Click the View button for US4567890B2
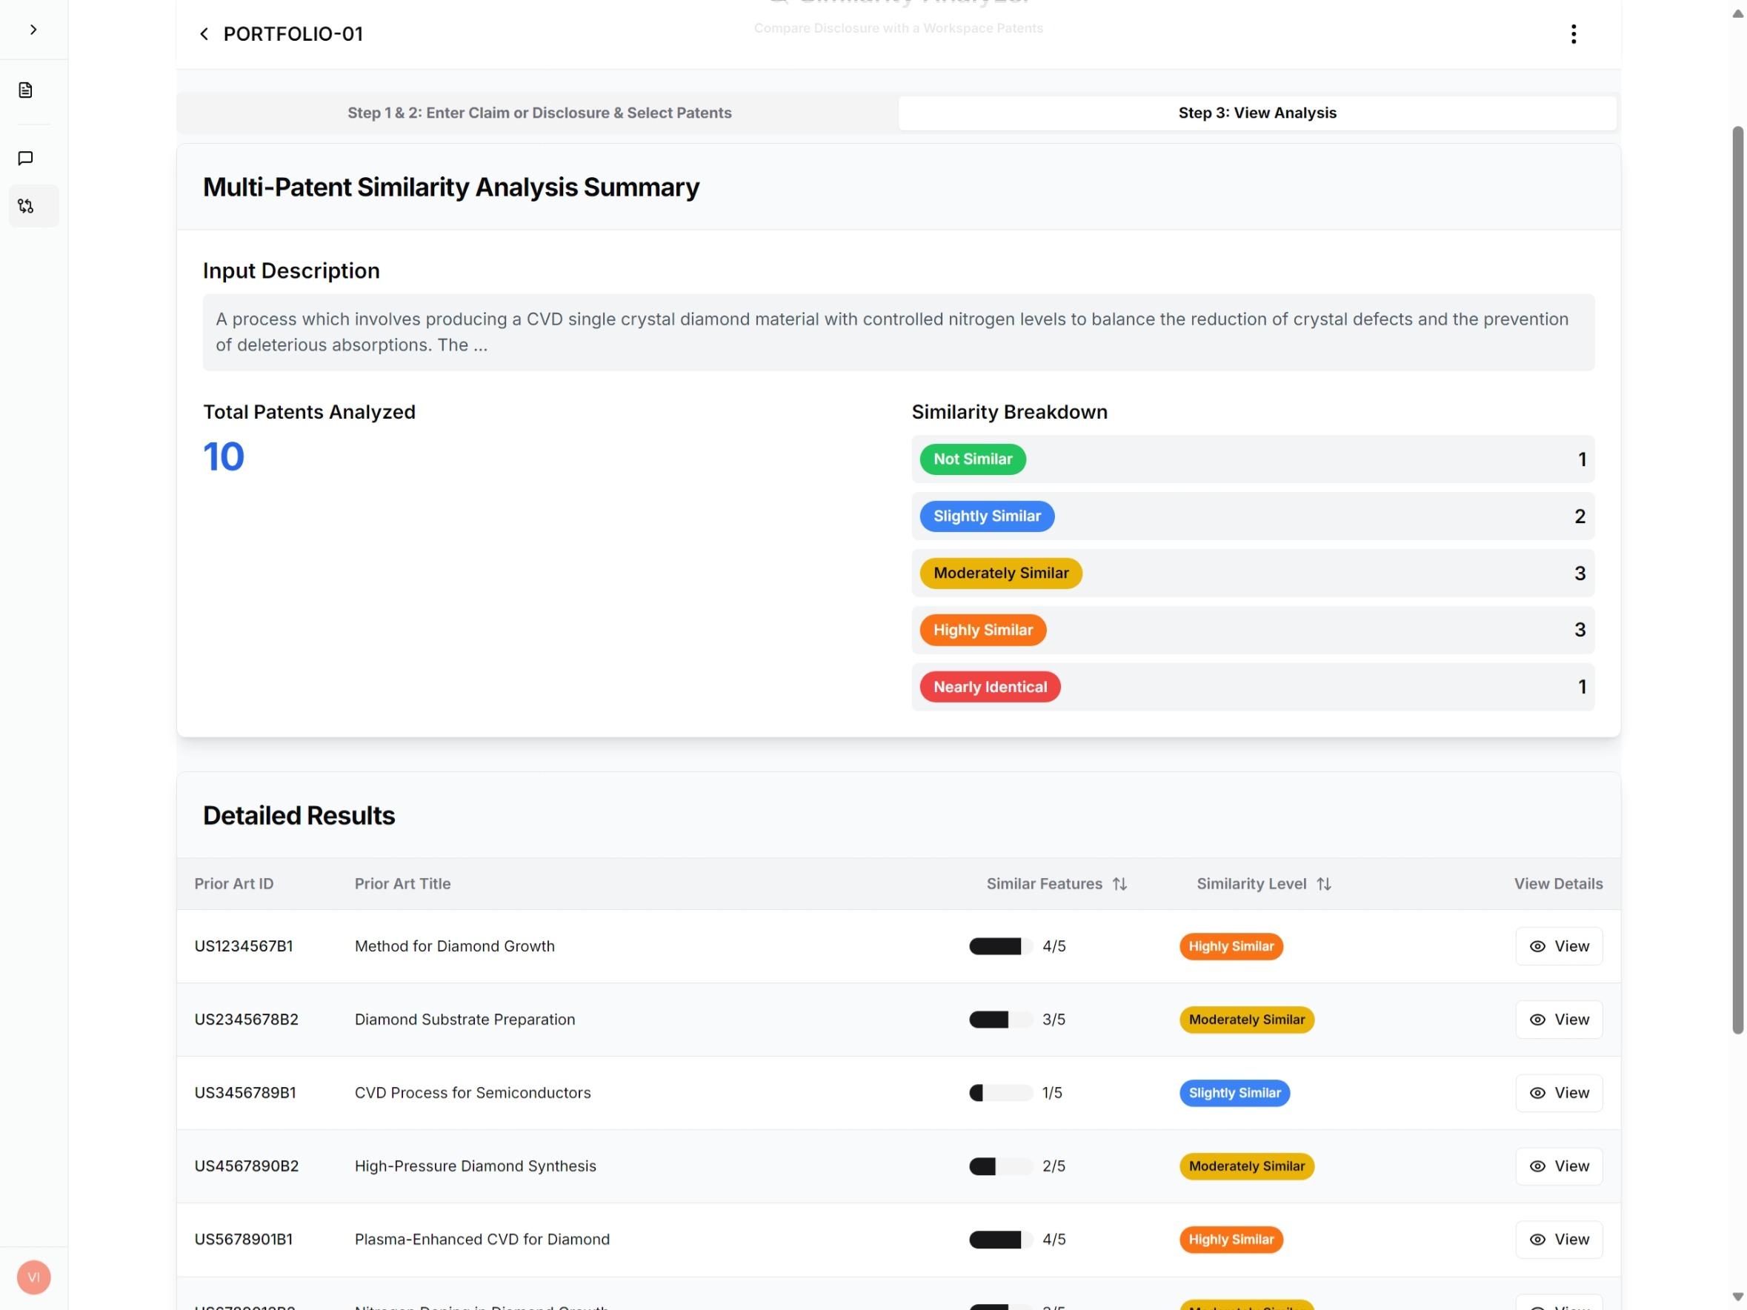The width and height of the screenshot is (1747, 1310). [1558, 1166]
